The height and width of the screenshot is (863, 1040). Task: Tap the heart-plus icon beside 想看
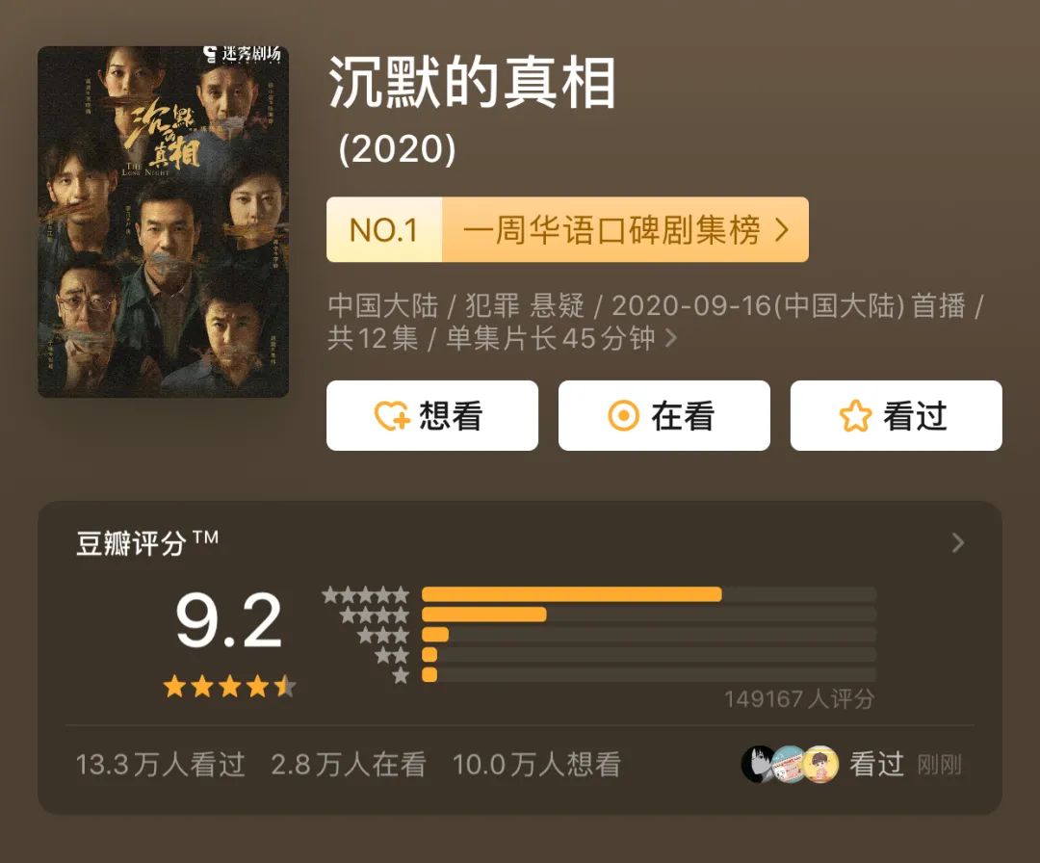pos(392,416)
